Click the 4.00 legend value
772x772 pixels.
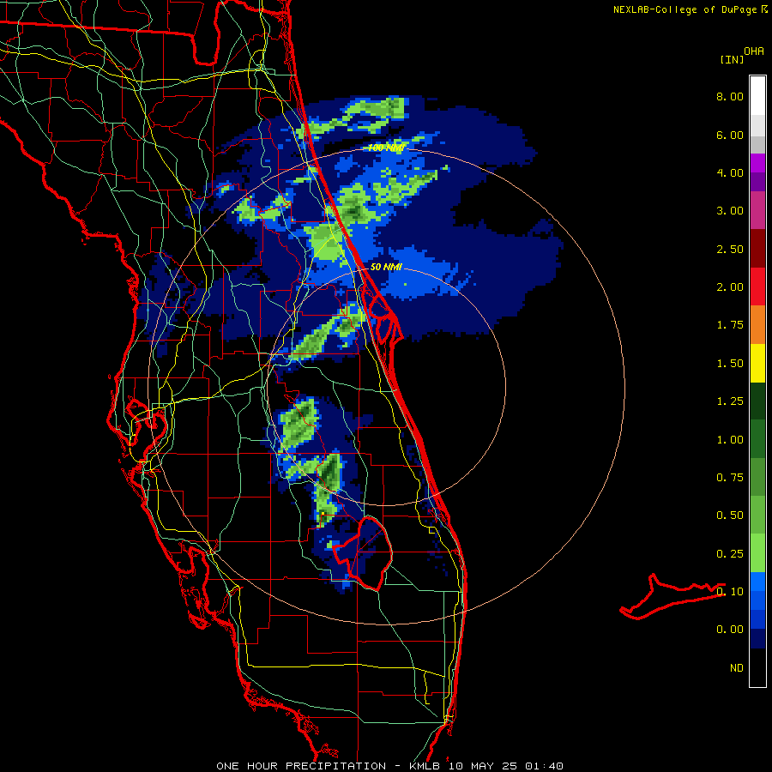coord(730,172)
